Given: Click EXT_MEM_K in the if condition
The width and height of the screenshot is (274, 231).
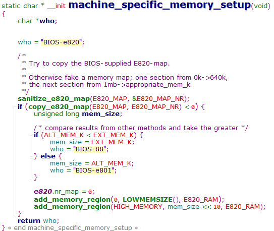Looking at the screenshot, I should click(x=114, y=135).
